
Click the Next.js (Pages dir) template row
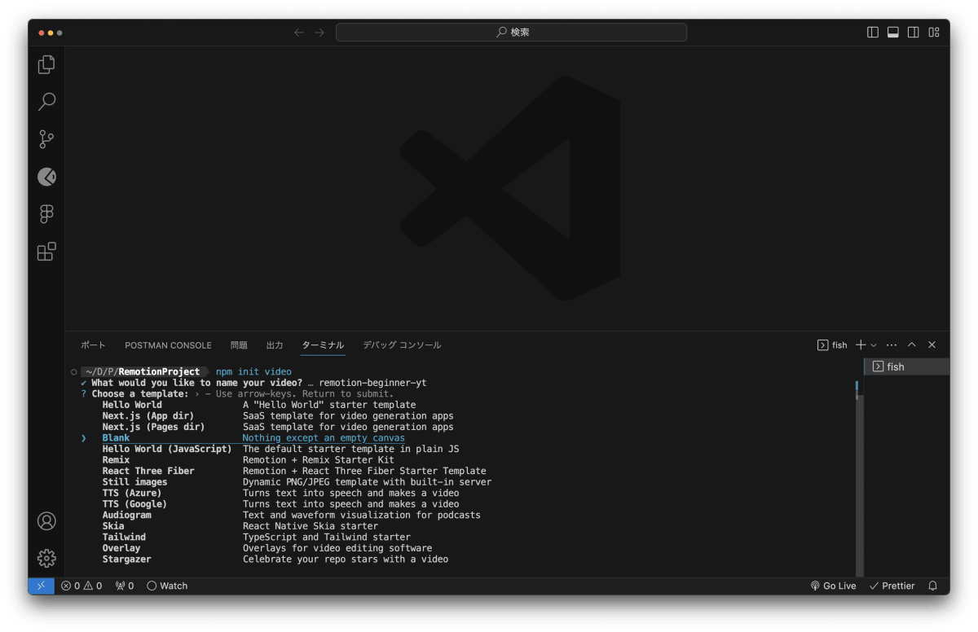[x=278, y=427]
